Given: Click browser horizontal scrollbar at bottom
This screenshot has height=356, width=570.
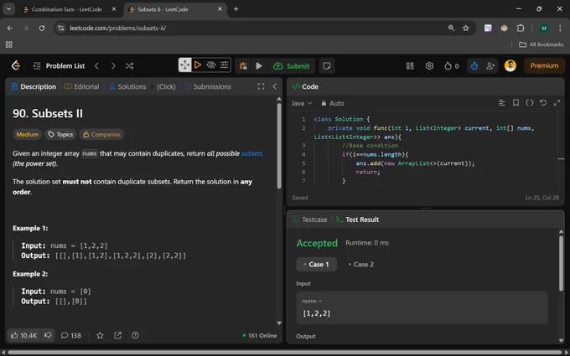Looking at the screenshot, I should [x=286, y=353].
